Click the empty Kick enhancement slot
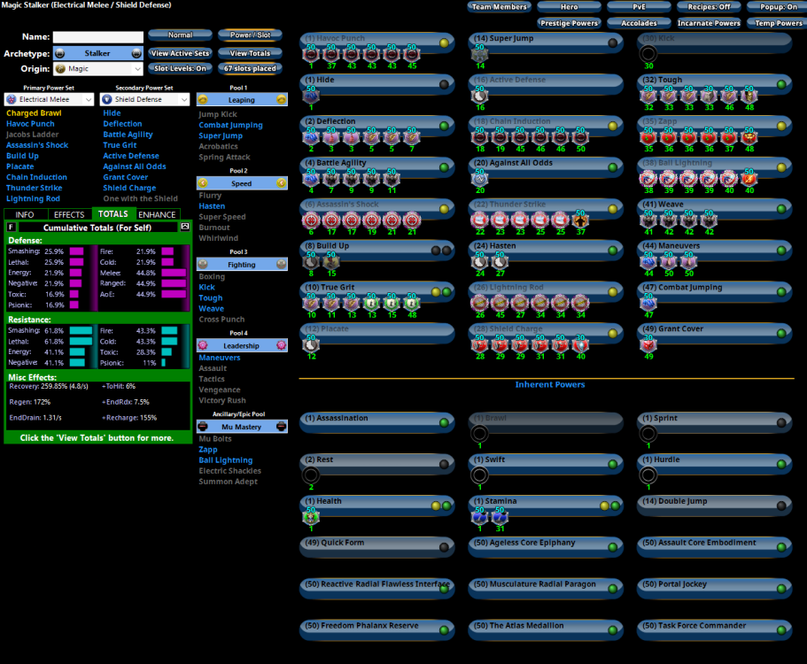 (x=648, y=54)
